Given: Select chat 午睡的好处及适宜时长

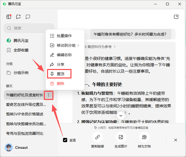Looking at the screenshot, I should (24, 95).
